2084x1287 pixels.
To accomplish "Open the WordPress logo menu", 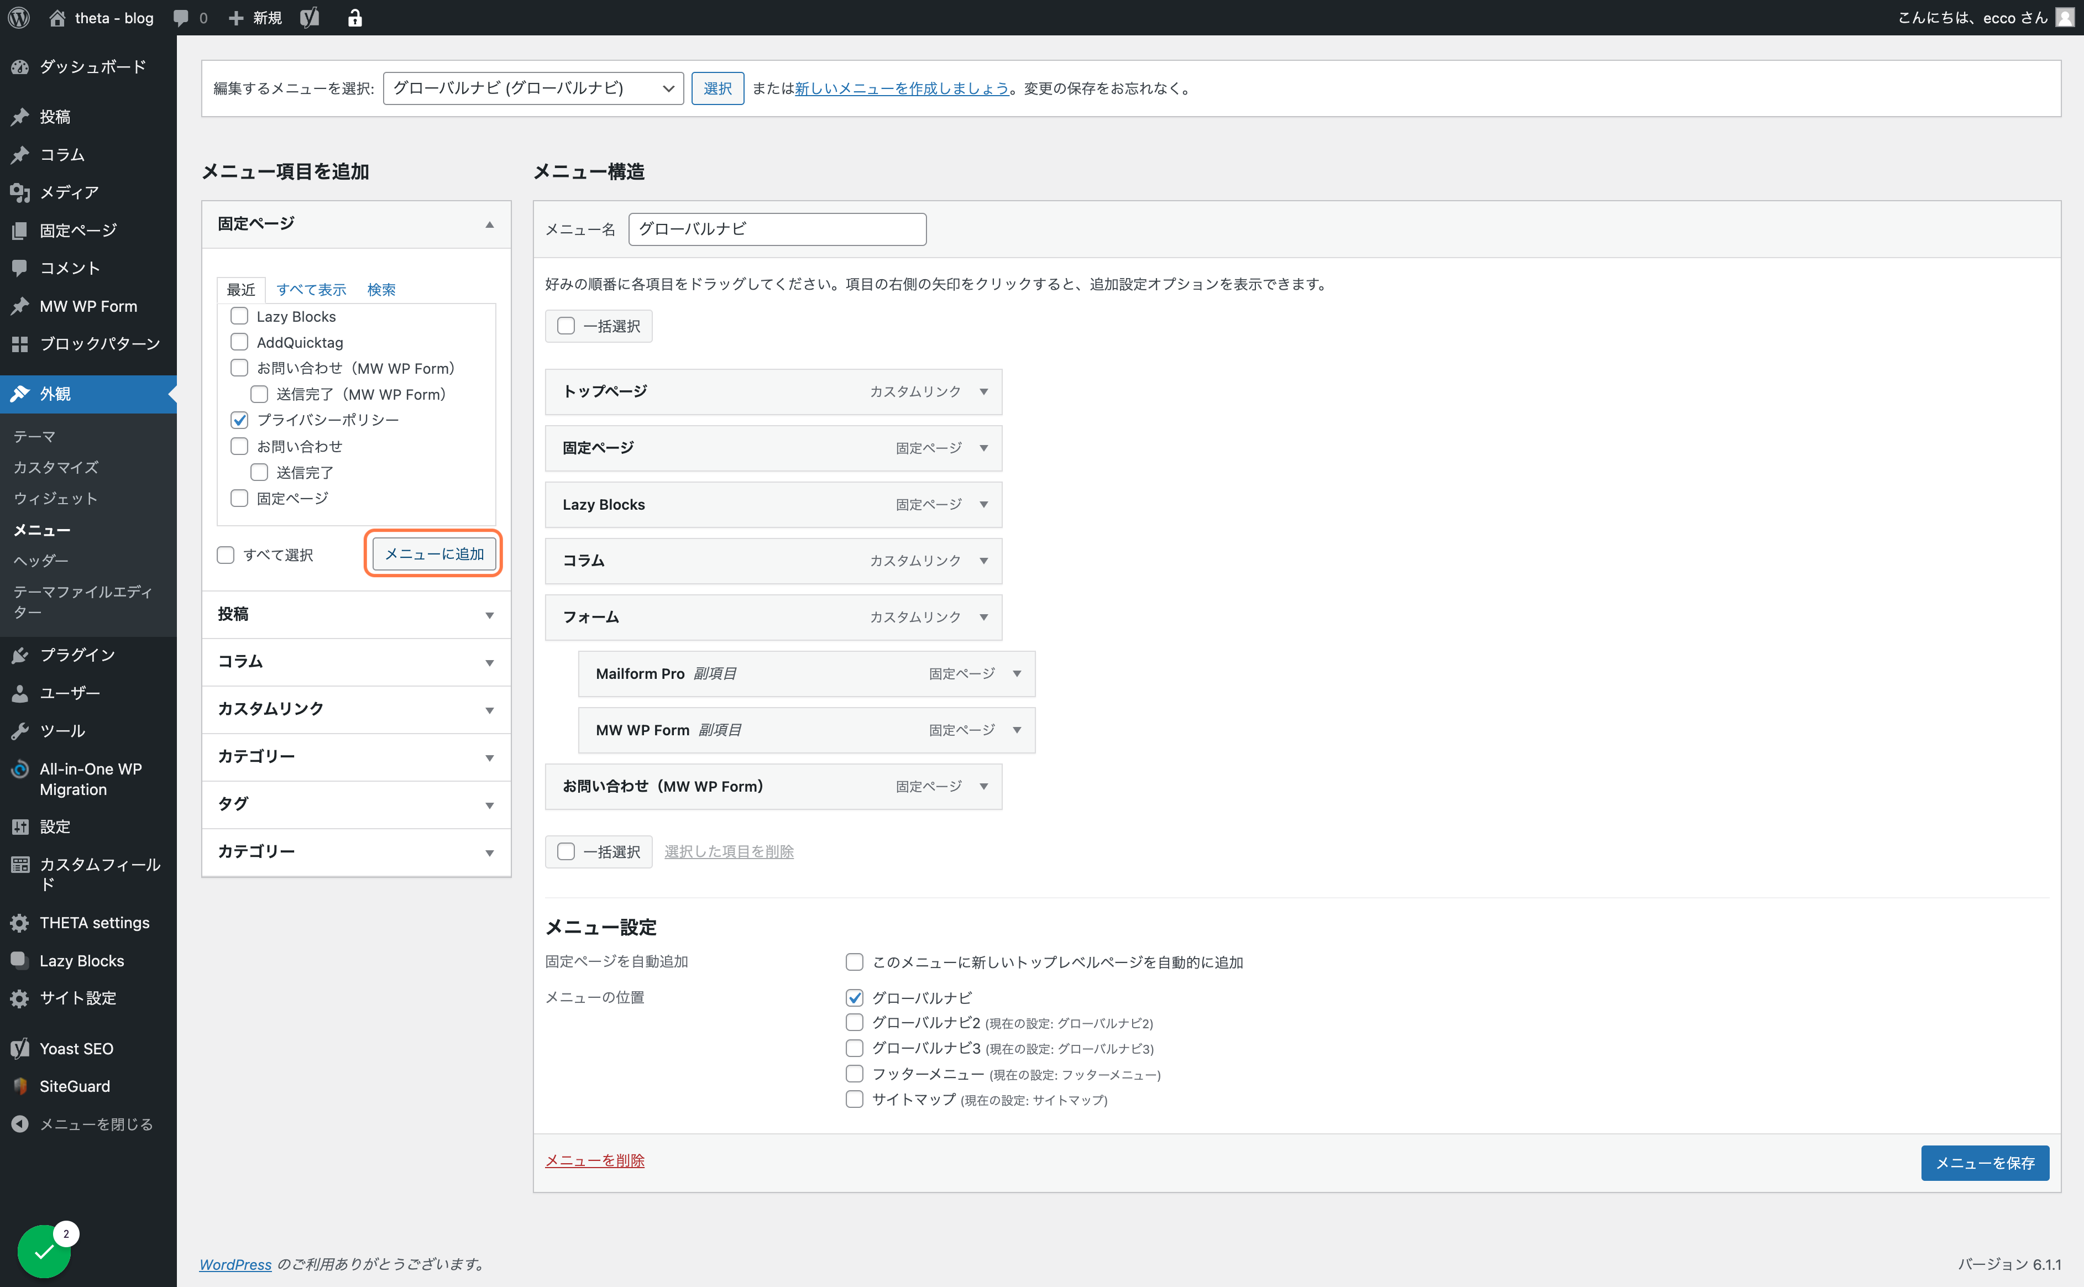I will pos(19,18).
